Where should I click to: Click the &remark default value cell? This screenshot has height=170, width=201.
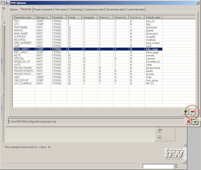pos(154,55)
